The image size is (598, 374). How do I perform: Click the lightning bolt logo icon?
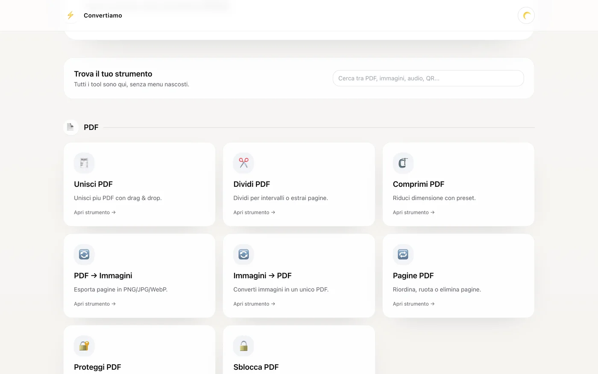point(70,15)
